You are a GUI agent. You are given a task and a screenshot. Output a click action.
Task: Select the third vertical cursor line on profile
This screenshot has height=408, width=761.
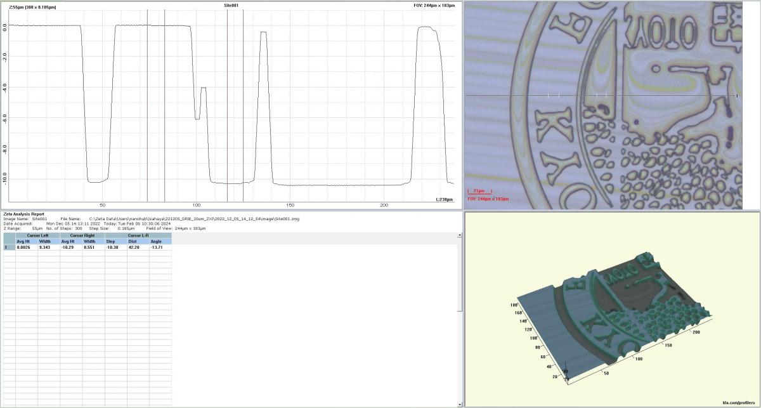pyautogui.click(x=227, y=106)
